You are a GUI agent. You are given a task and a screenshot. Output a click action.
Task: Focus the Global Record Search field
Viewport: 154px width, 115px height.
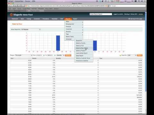pos(101,14)
